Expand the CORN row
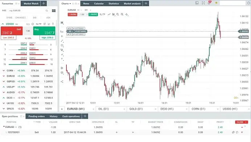Screen dimensions: 251x142 [4, 71]
